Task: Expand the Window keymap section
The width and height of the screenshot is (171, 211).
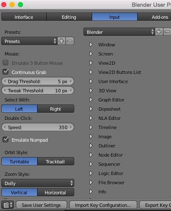Action: [x=91, y=45]
